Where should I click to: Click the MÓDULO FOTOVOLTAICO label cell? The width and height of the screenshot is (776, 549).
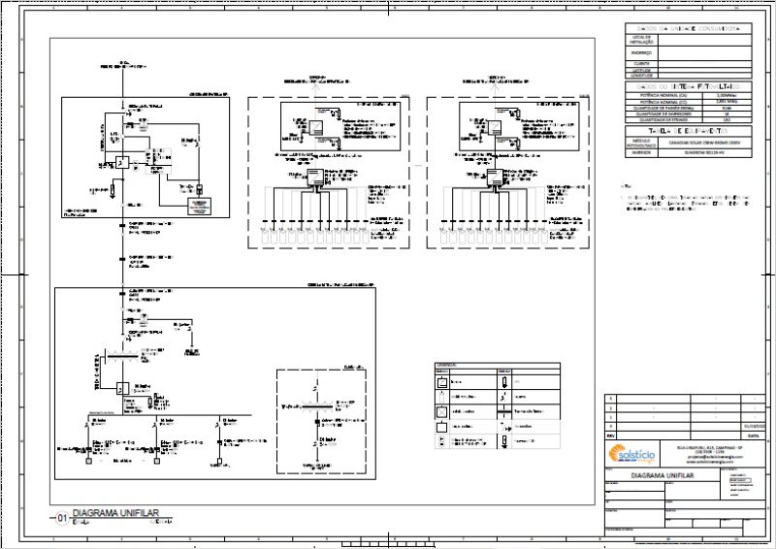tap(642, 143)
